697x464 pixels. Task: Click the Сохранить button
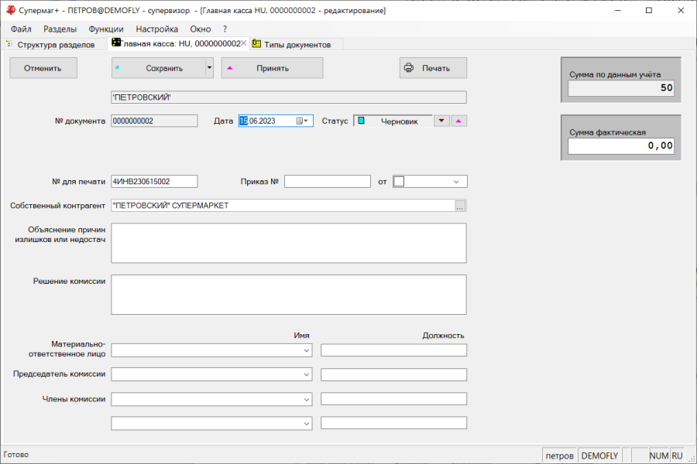159,68
